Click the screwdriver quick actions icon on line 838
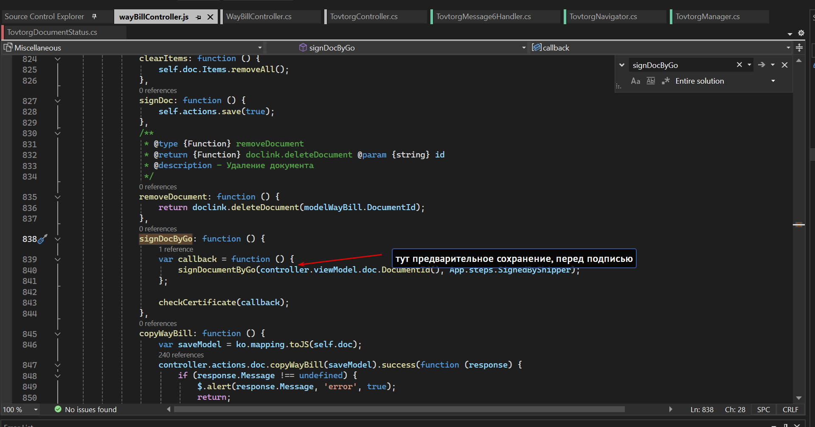 42,239
